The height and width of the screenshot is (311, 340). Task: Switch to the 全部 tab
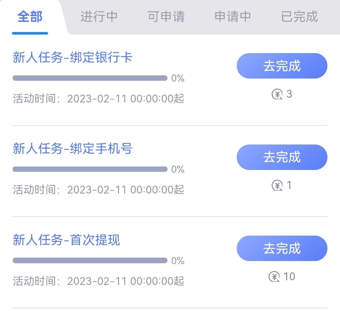(x=30, y=17)
